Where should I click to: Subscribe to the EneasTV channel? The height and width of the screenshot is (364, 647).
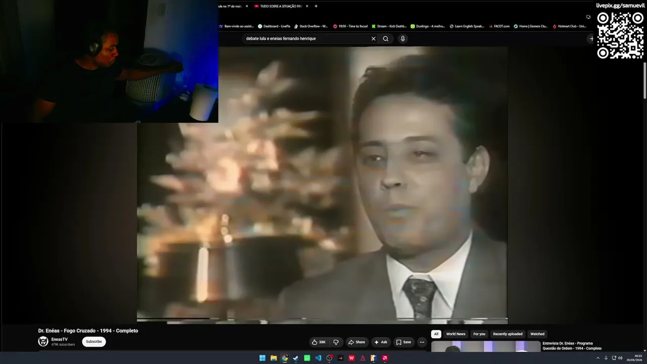94,342
